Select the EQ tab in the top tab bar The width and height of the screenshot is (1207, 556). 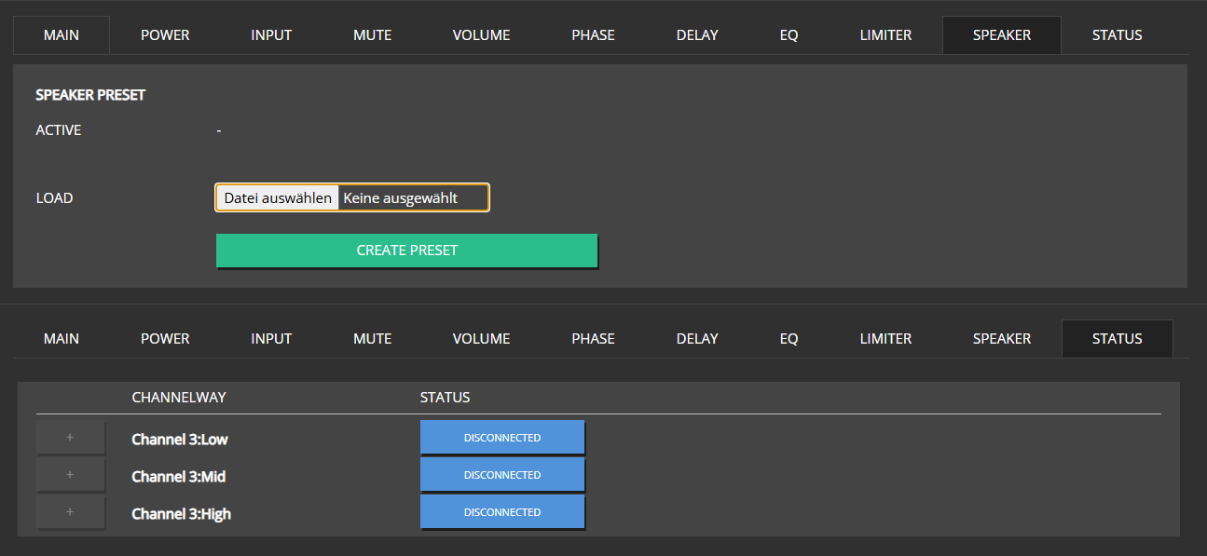[x=789, y=35]
